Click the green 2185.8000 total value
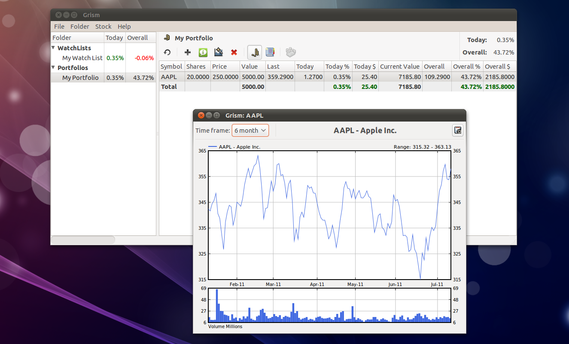This screenshot has height=344, width=569. coord(500,87)
